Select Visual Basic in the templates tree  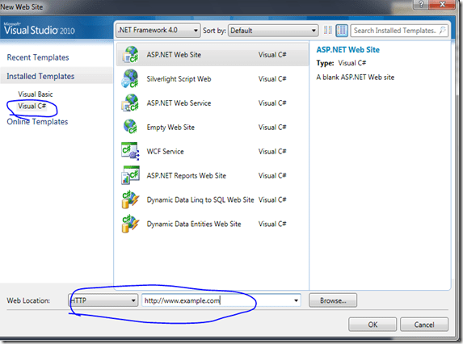pyautogui.click(x=36, y=94)
